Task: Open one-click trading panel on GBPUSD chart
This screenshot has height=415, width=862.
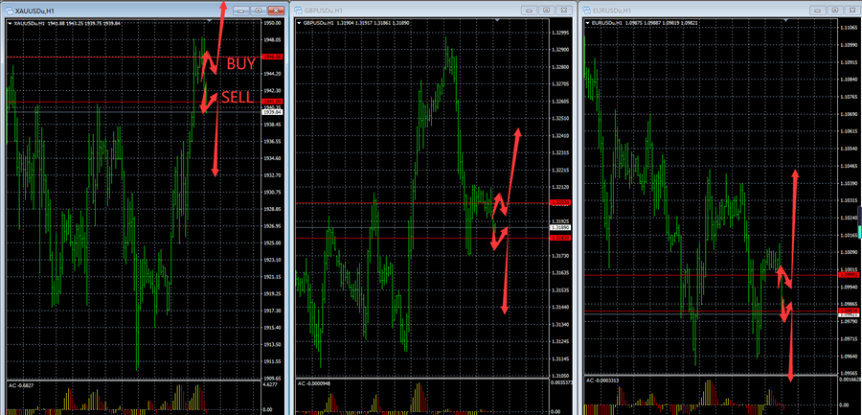Action: (298, 23)
